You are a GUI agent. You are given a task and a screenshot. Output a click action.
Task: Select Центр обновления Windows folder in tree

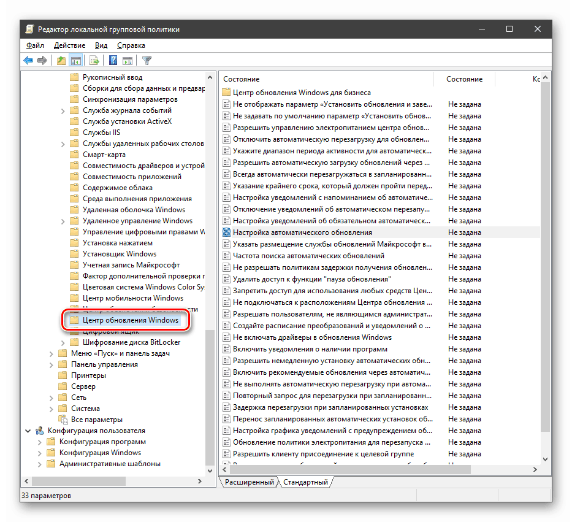click(131, 320)
